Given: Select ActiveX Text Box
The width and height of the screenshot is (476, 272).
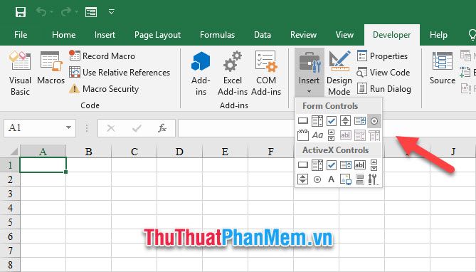Looking at the screenshot, I should 360,165.
